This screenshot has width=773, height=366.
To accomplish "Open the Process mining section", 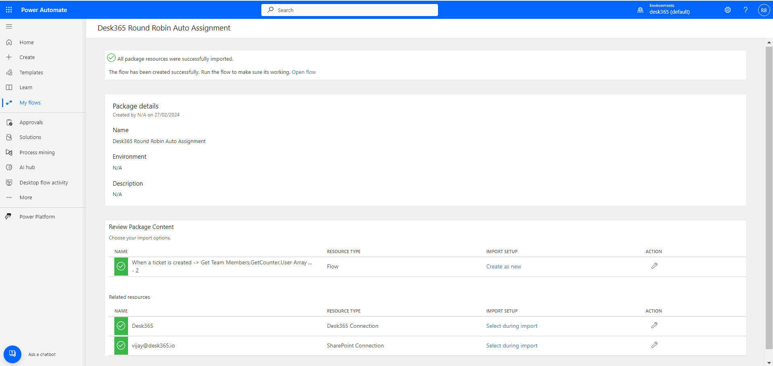I will point(37,152).
